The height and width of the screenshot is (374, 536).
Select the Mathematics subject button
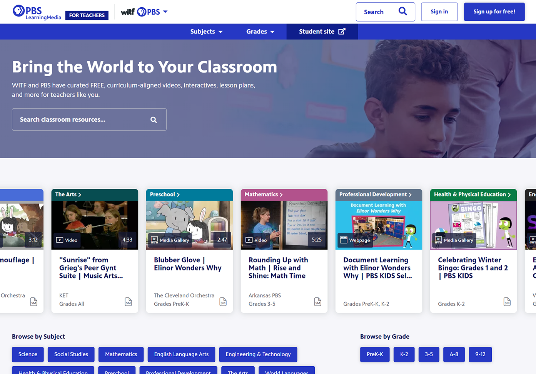click(121, 354)
